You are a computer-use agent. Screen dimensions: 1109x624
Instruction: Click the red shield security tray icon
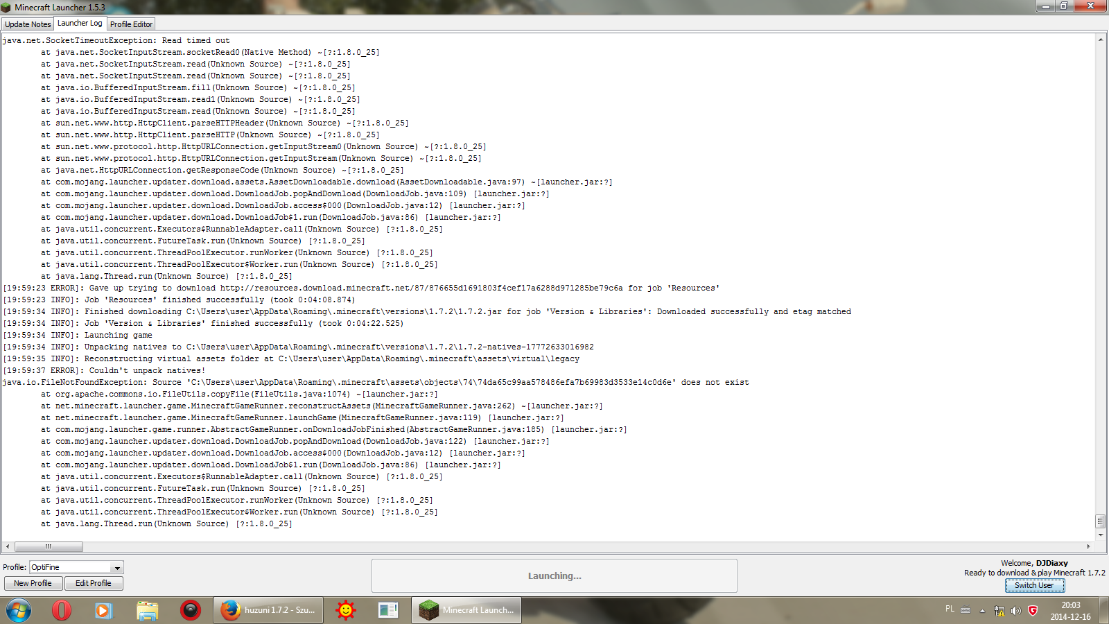tap(1033, 611)
